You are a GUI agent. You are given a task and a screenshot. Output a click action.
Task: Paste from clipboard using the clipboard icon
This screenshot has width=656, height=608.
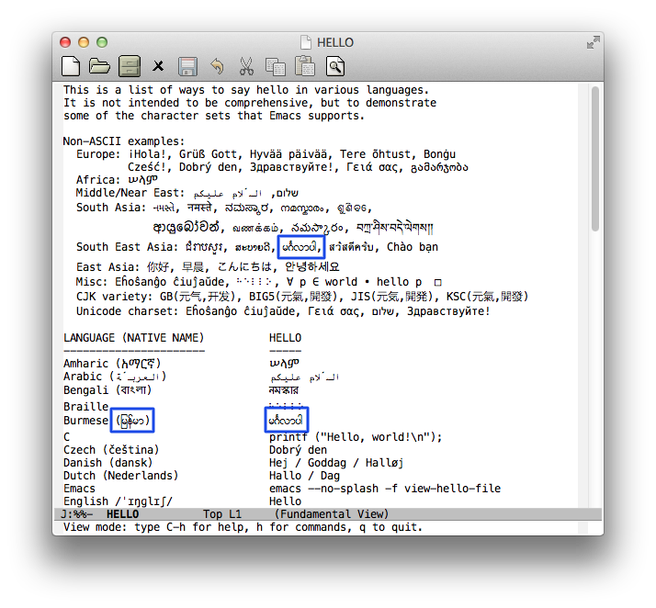click(304, 66)
